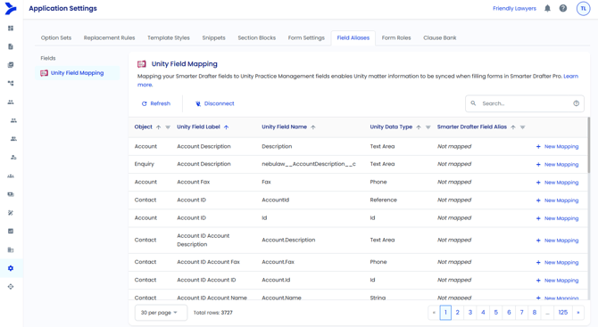This screenshot has height=327, width=598.
Task: Add New Mapping for Account.Id
Action: tap(557, 280)
